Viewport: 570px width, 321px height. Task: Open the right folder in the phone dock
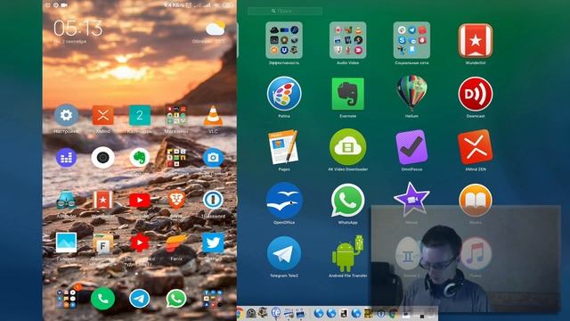tap(213, 299)
